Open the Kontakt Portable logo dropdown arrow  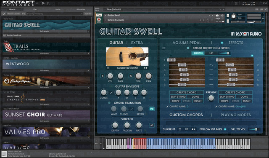(x=37, y=3)
